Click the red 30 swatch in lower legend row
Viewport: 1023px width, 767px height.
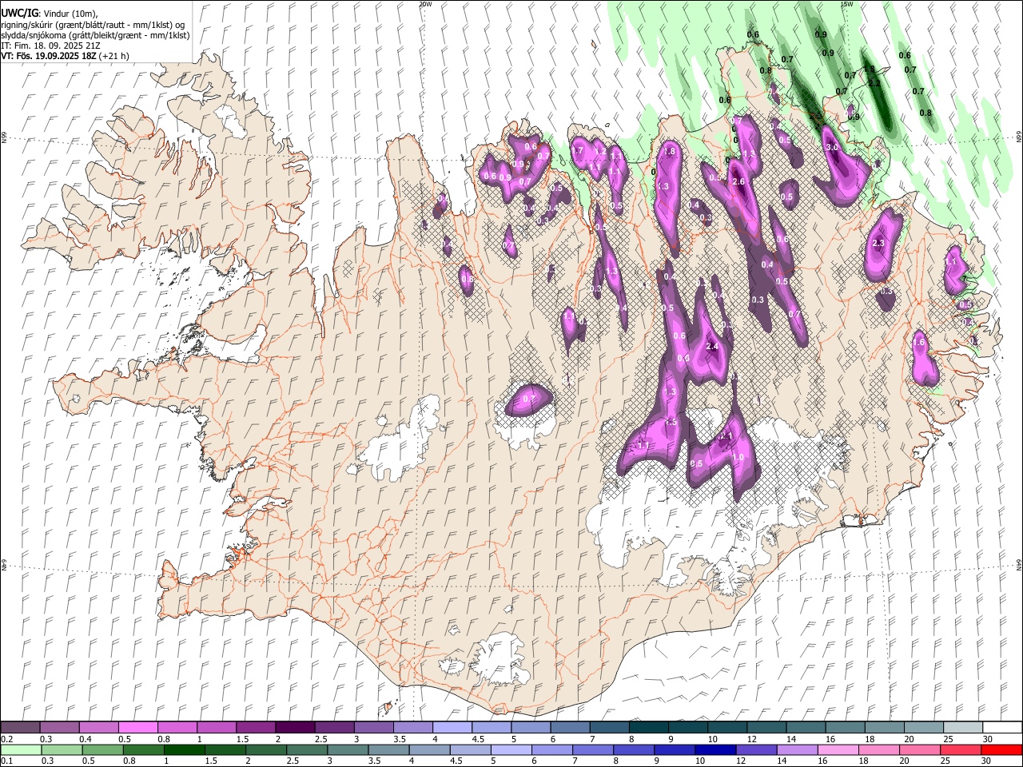(1001, 750)
